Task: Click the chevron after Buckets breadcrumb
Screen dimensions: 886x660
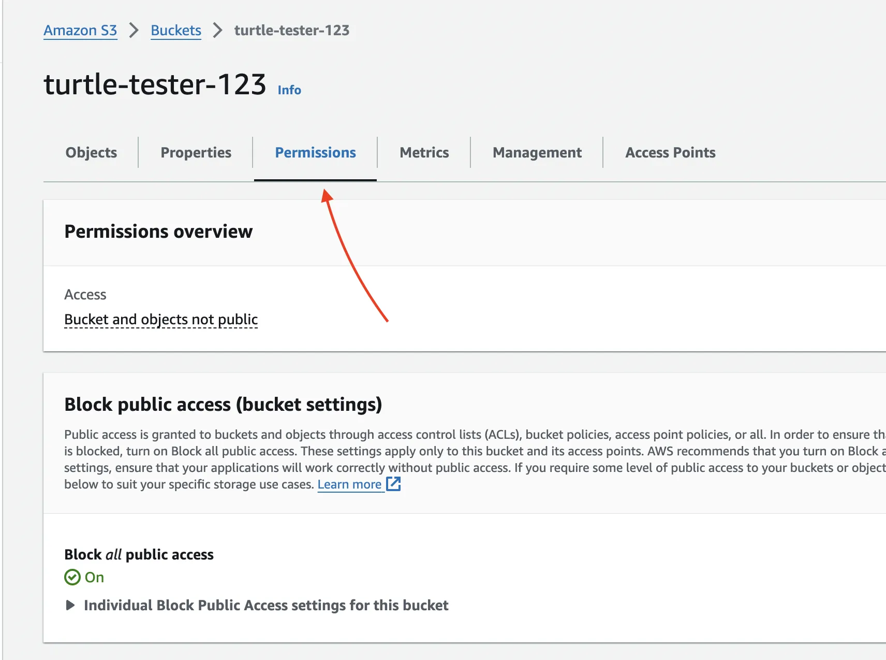Action: click(218, 31)
